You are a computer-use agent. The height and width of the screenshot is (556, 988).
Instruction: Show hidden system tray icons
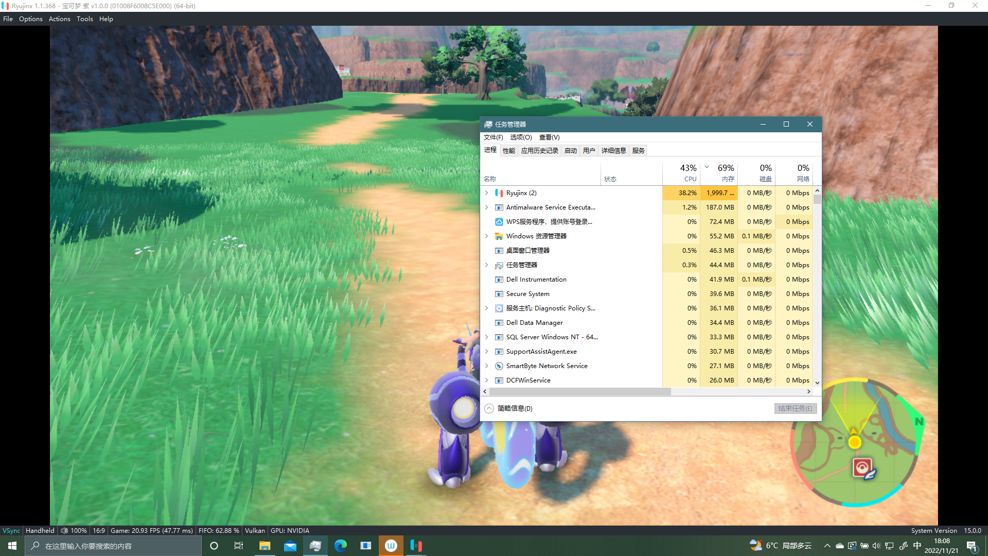click(827, 546)
